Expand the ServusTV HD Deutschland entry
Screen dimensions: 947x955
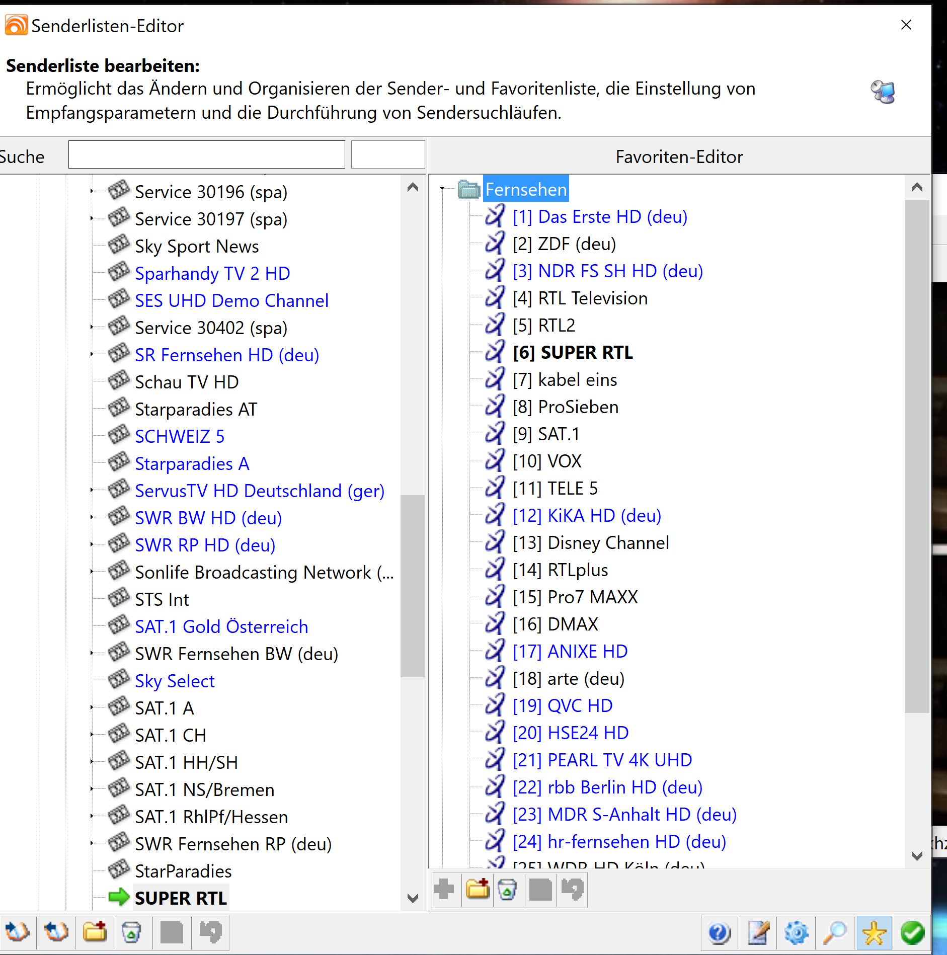92,490
